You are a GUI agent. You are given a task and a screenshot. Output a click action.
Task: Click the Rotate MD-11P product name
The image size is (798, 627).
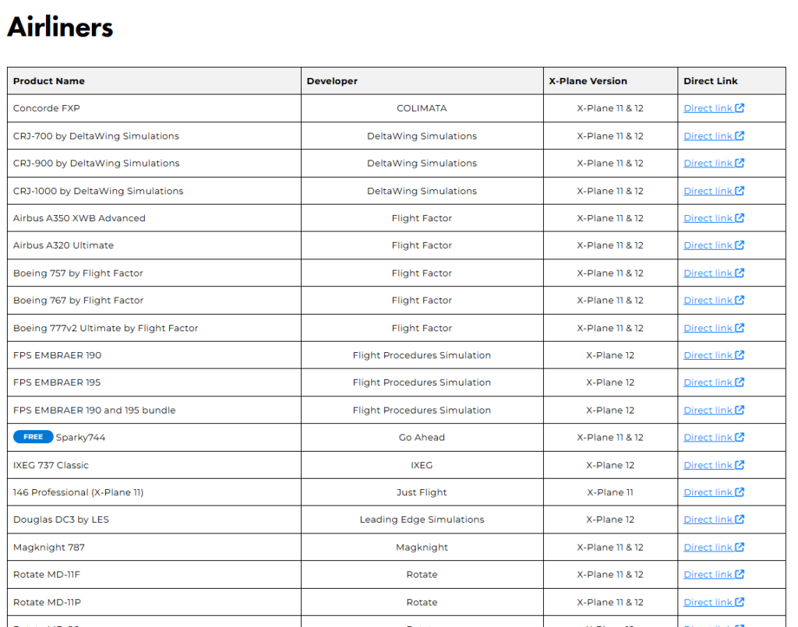[47, 602]
